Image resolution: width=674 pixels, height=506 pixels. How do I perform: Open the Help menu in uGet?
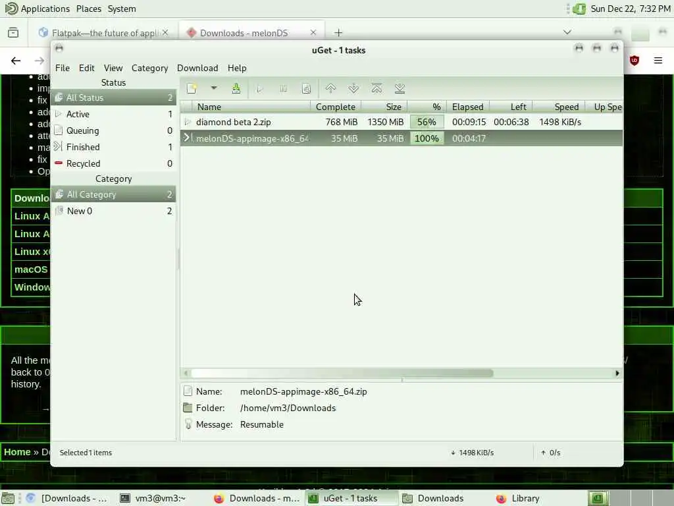pyautogui.click(x=237, y=68)
